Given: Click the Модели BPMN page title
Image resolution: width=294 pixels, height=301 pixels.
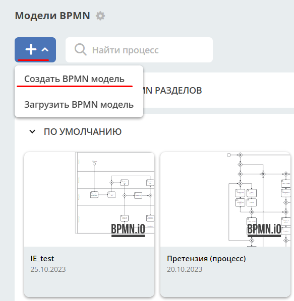Looking at the screenshot, I should click(x=52, y=16).
